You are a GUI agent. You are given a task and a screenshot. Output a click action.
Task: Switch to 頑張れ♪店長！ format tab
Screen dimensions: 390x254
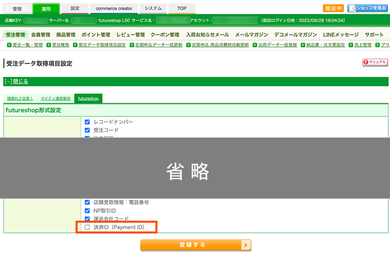tap(20, 99)
